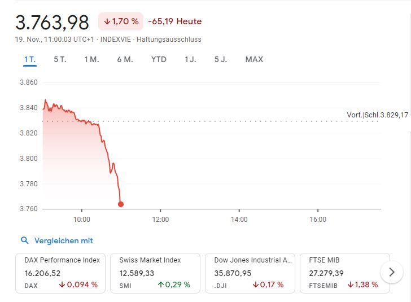Click the right arrow to show more indices
The image size is (411, 302).
392,273
